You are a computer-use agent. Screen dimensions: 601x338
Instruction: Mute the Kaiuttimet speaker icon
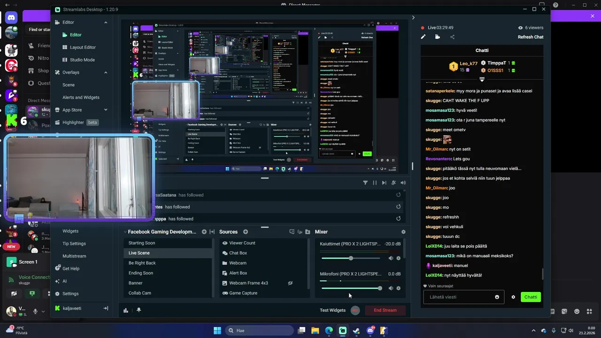(391, 258)
